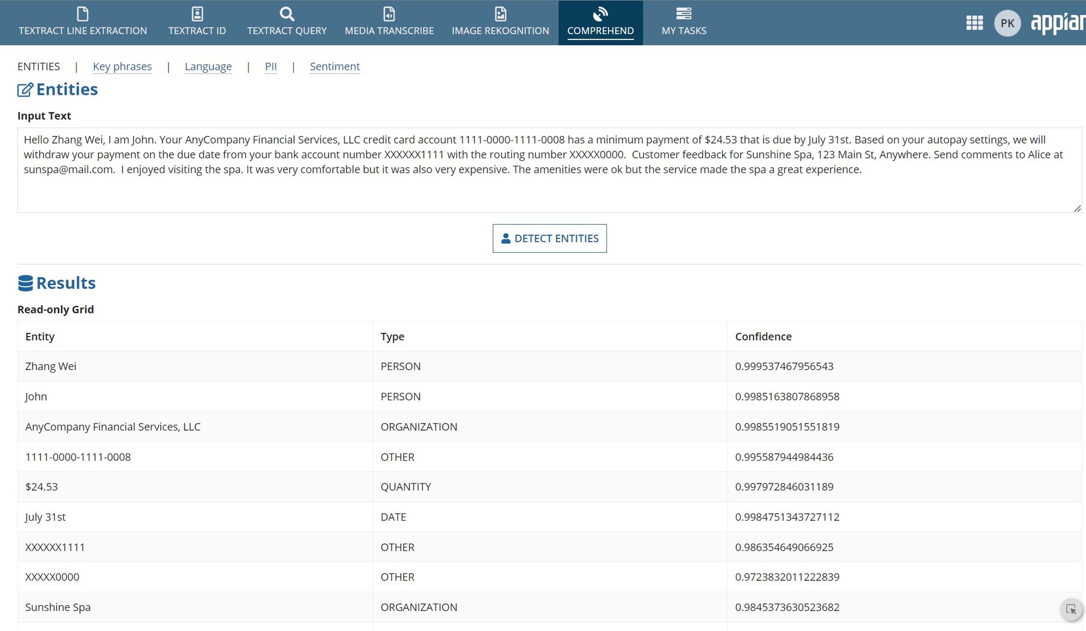
Task: Open the Language link
Action: 208,66
